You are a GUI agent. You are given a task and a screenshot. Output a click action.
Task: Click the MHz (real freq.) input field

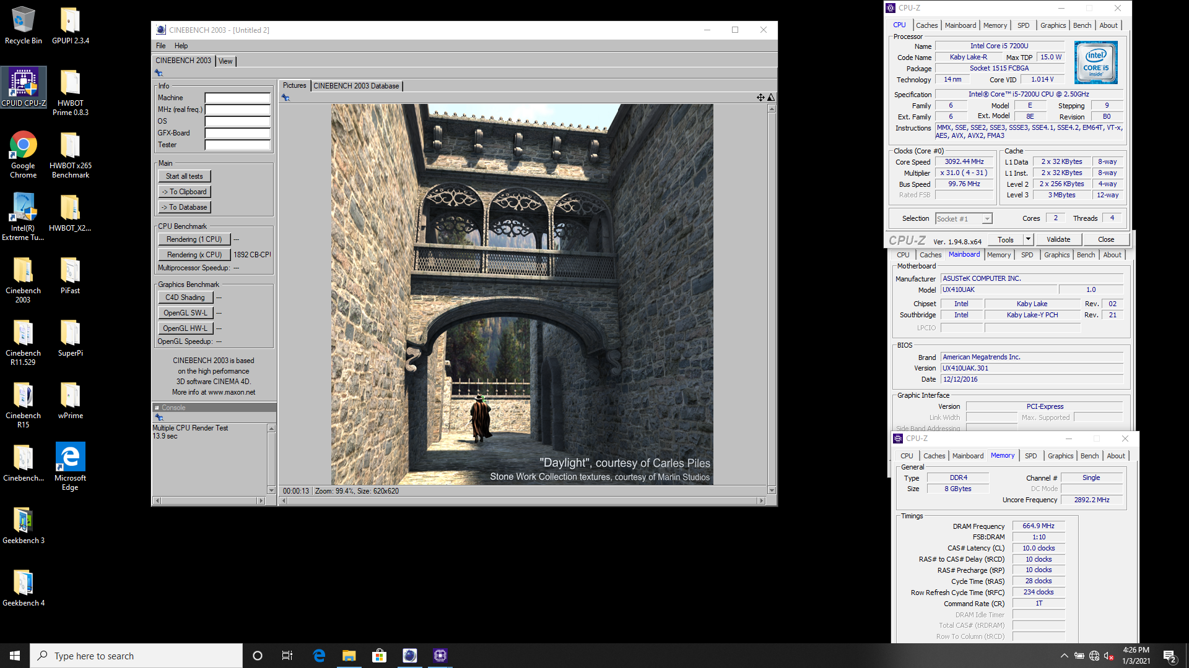pyautogui.click(x=237, y=109)
